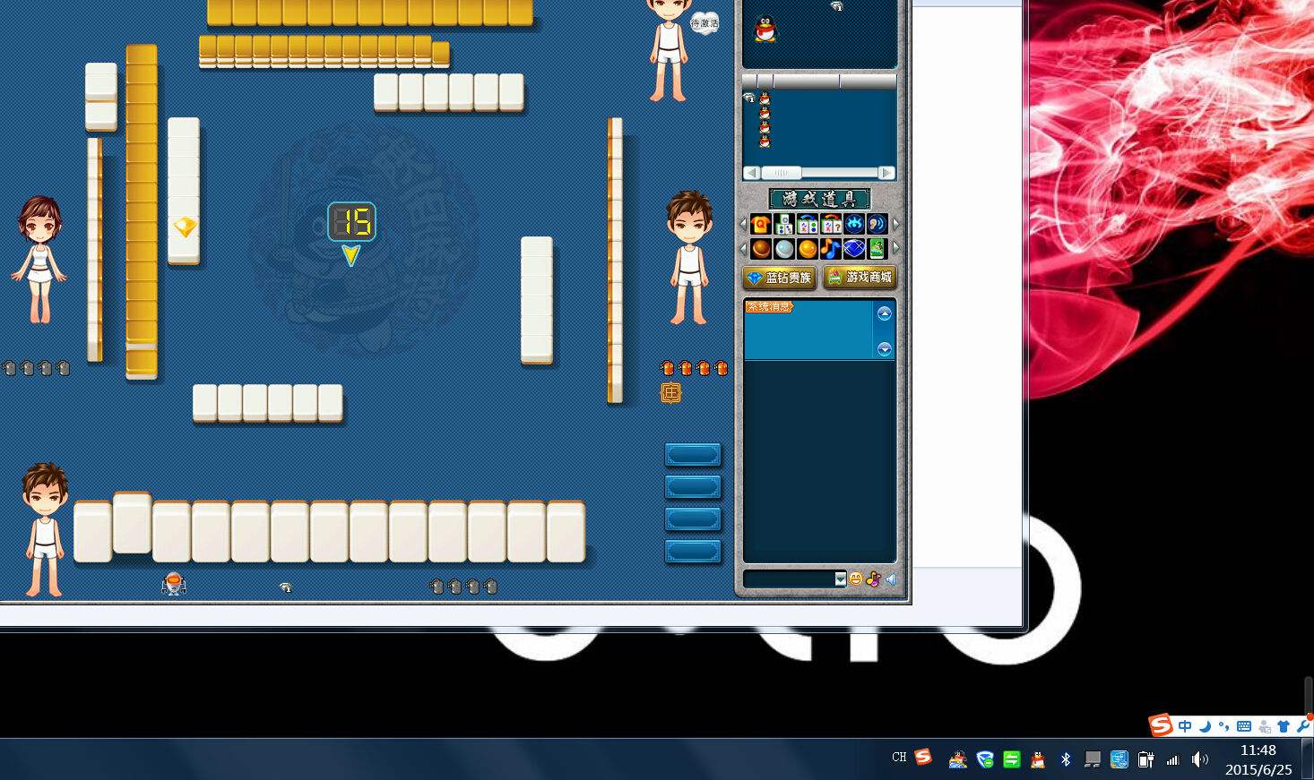Pick the golden ball game item
This screenshot has width=1314, height=780.
tap(808, 249)
